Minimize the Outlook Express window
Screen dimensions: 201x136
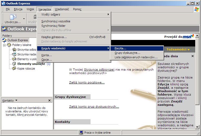click(188, 3)
